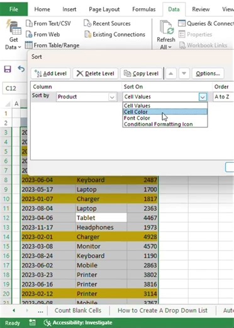Click macro recording icon in status bar
This screenshot has width=234, height=328.
(x=32, y=322)
